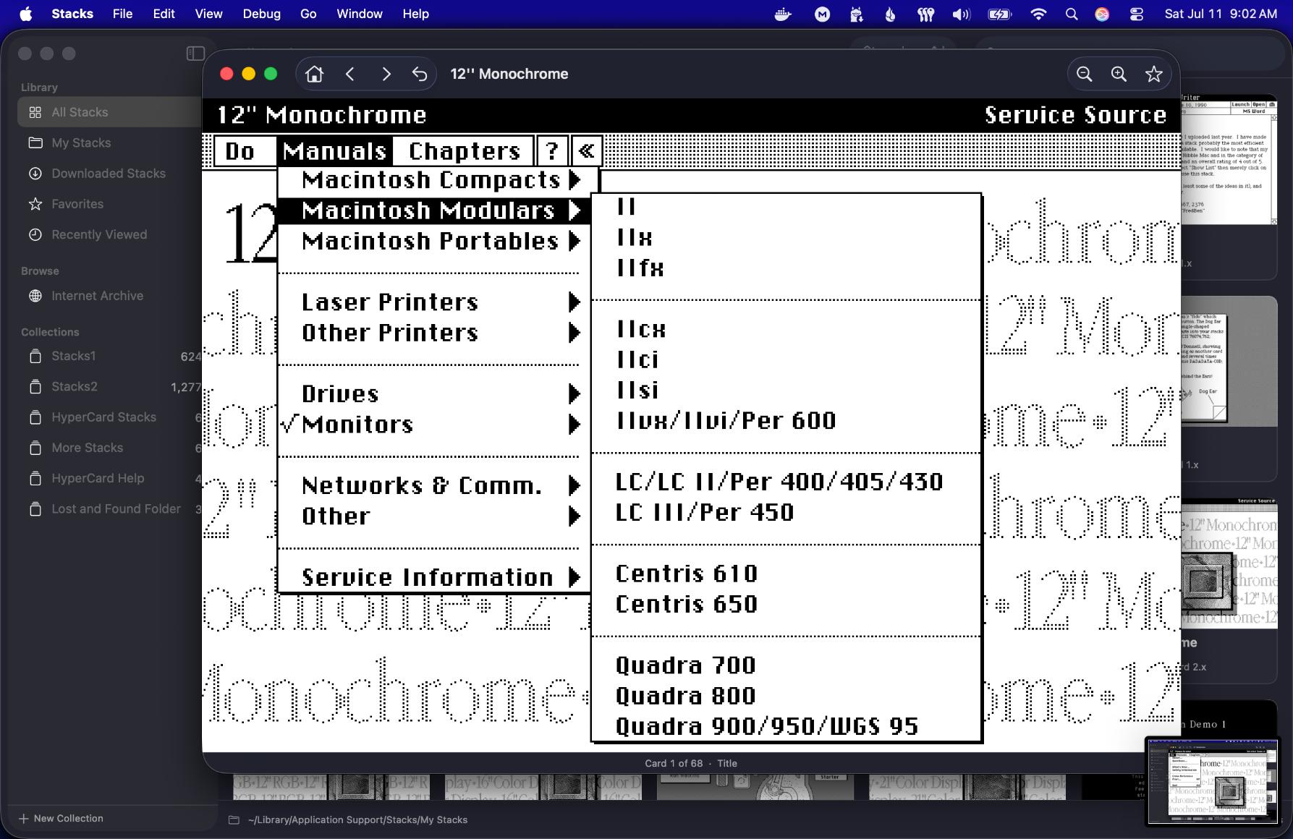Expand the Laser Printers submenu
Image resolution: width=1293 pixels, height=839 pixels.
434,302
